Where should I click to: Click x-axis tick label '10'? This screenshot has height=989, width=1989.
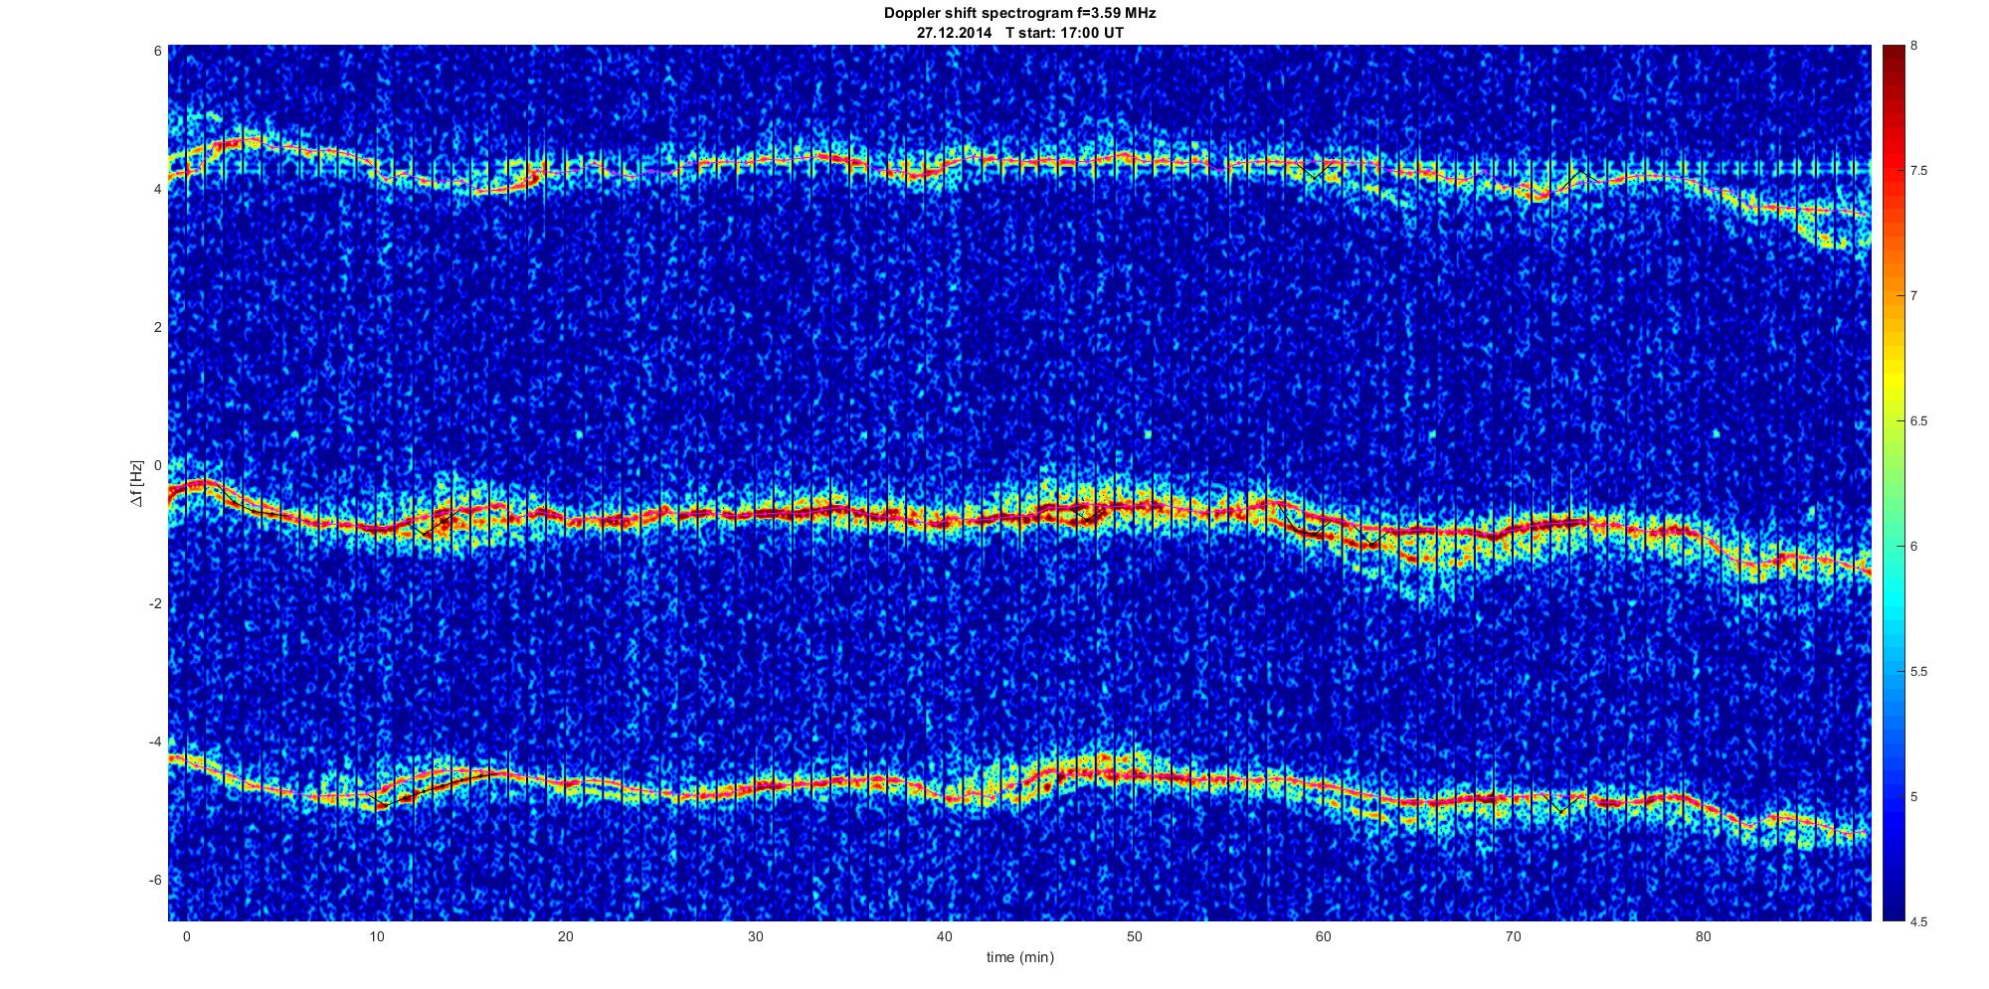(376, 936)
